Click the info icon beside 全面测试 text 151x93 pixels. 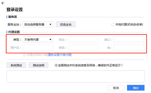pyautogui.click(x=56, y=65)
